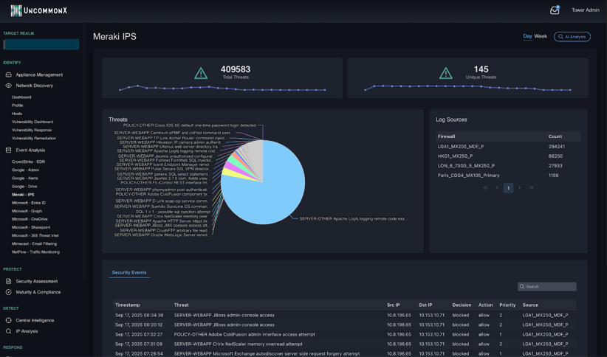Screen dimensions: 607x357
Task: Click the Network Discovery eye icon
Action: point(9,86)
